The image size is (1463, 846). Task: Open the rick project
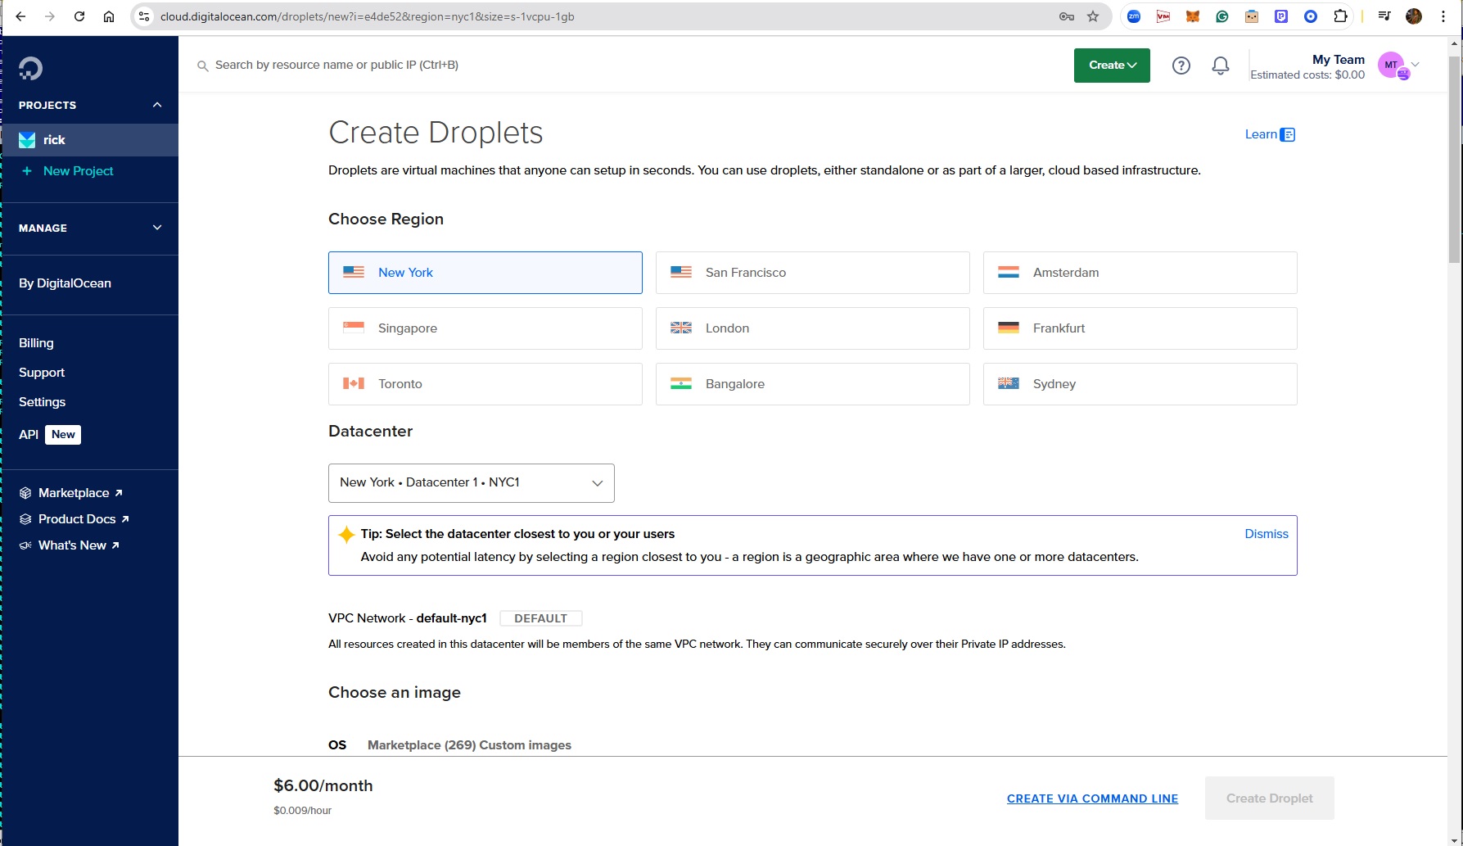[89, 140]
